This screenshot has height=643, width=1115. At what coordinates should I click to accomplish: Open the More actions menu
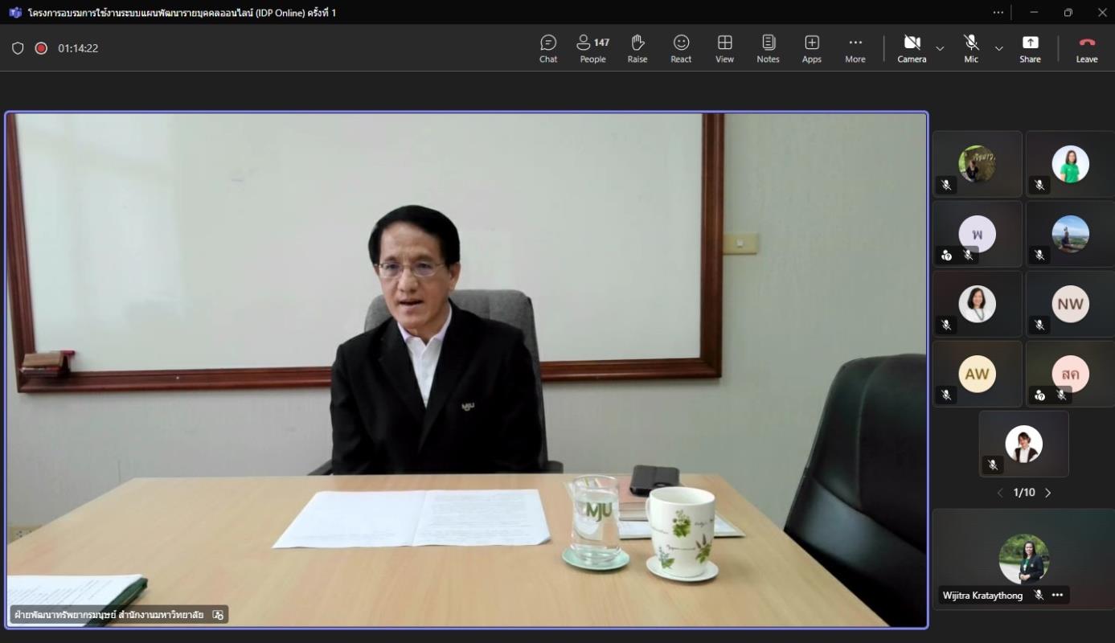pyautogui.click(x=855, y=48)
